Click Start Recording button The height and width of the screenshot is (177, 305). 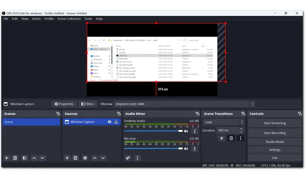(274, 133)
